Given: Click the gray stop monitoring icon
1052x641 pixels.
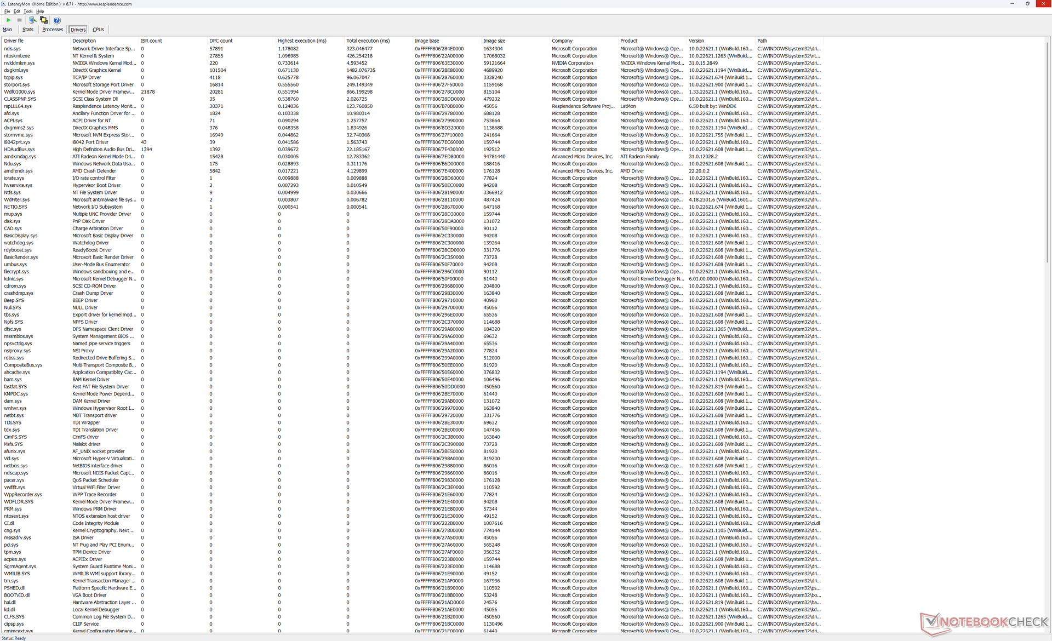Looking at the screenshot, I should 19,20.
